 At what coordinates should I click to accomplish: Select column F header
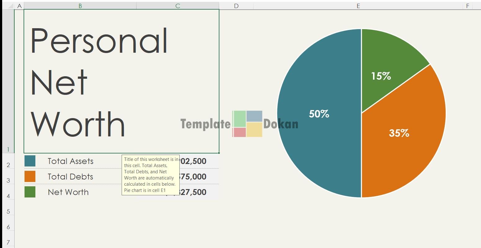(467, 6)
